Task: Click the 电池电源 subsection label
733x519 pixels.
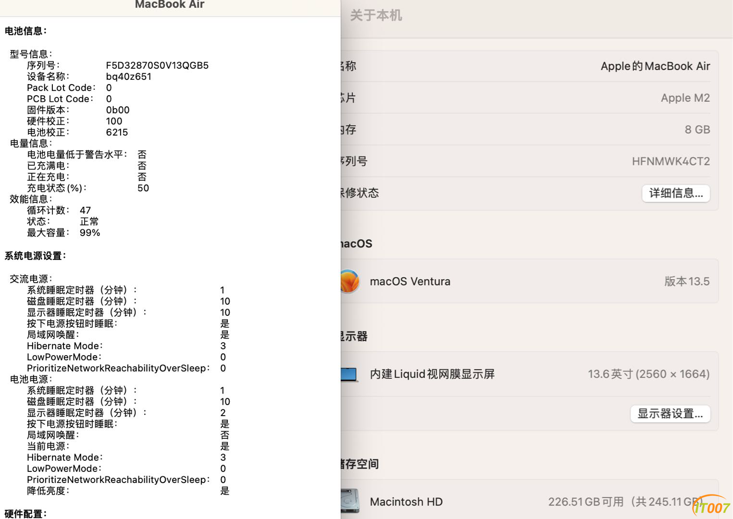Action: pos(31,379)
